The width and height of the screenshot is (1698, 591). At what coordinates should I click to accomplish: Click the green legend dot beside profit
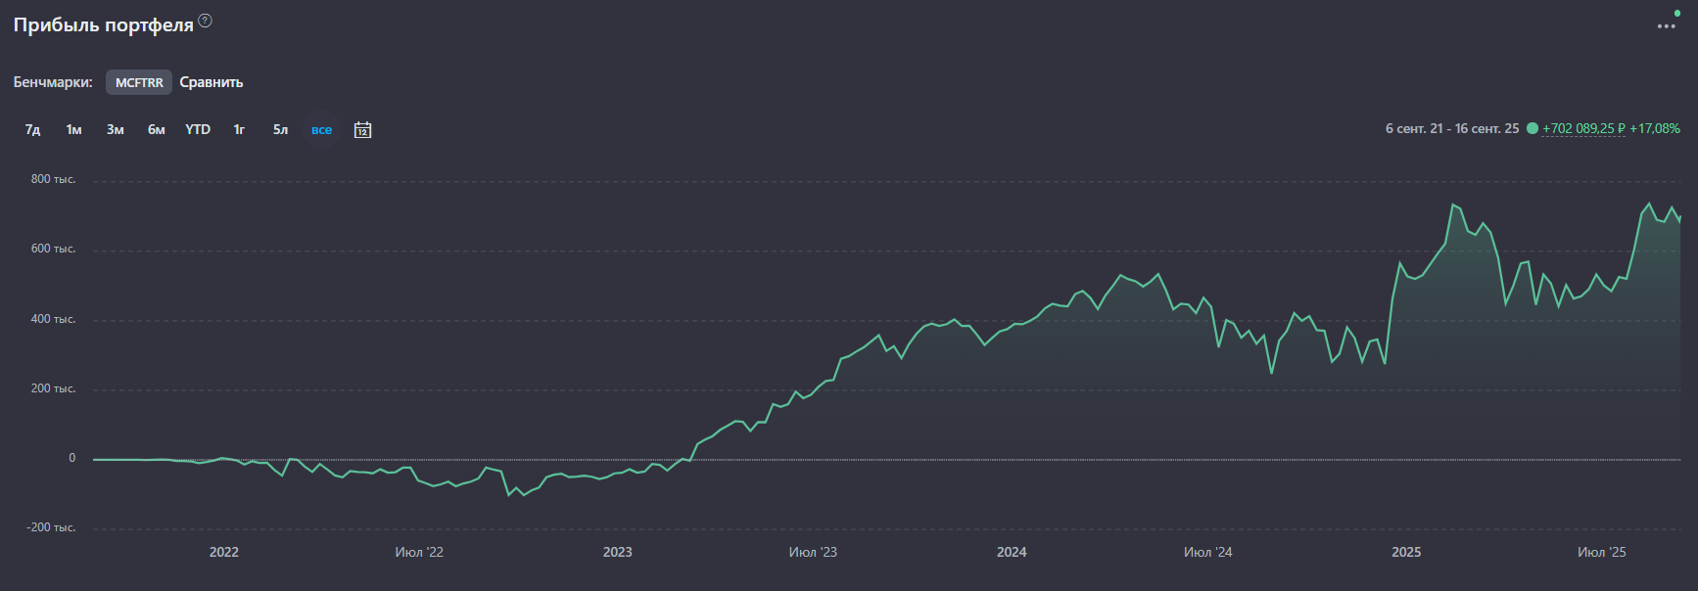click(x=1533, y=128)
